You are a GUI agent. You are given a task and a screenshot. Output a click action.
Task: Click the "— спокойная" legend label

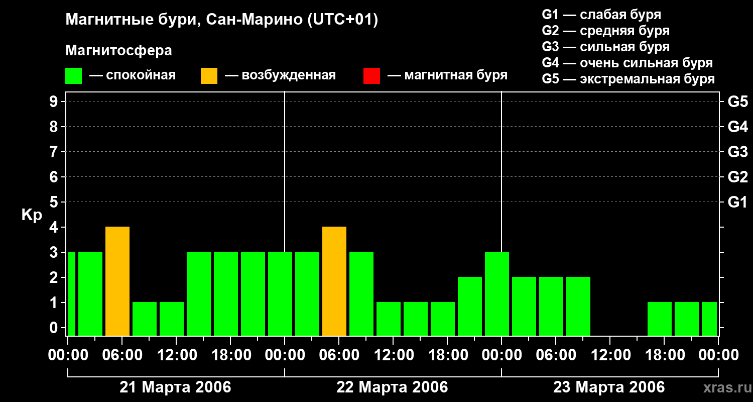tap(133, 75)
